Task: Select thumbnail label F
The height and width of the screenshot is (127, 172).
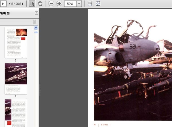Action: point(15,96)
